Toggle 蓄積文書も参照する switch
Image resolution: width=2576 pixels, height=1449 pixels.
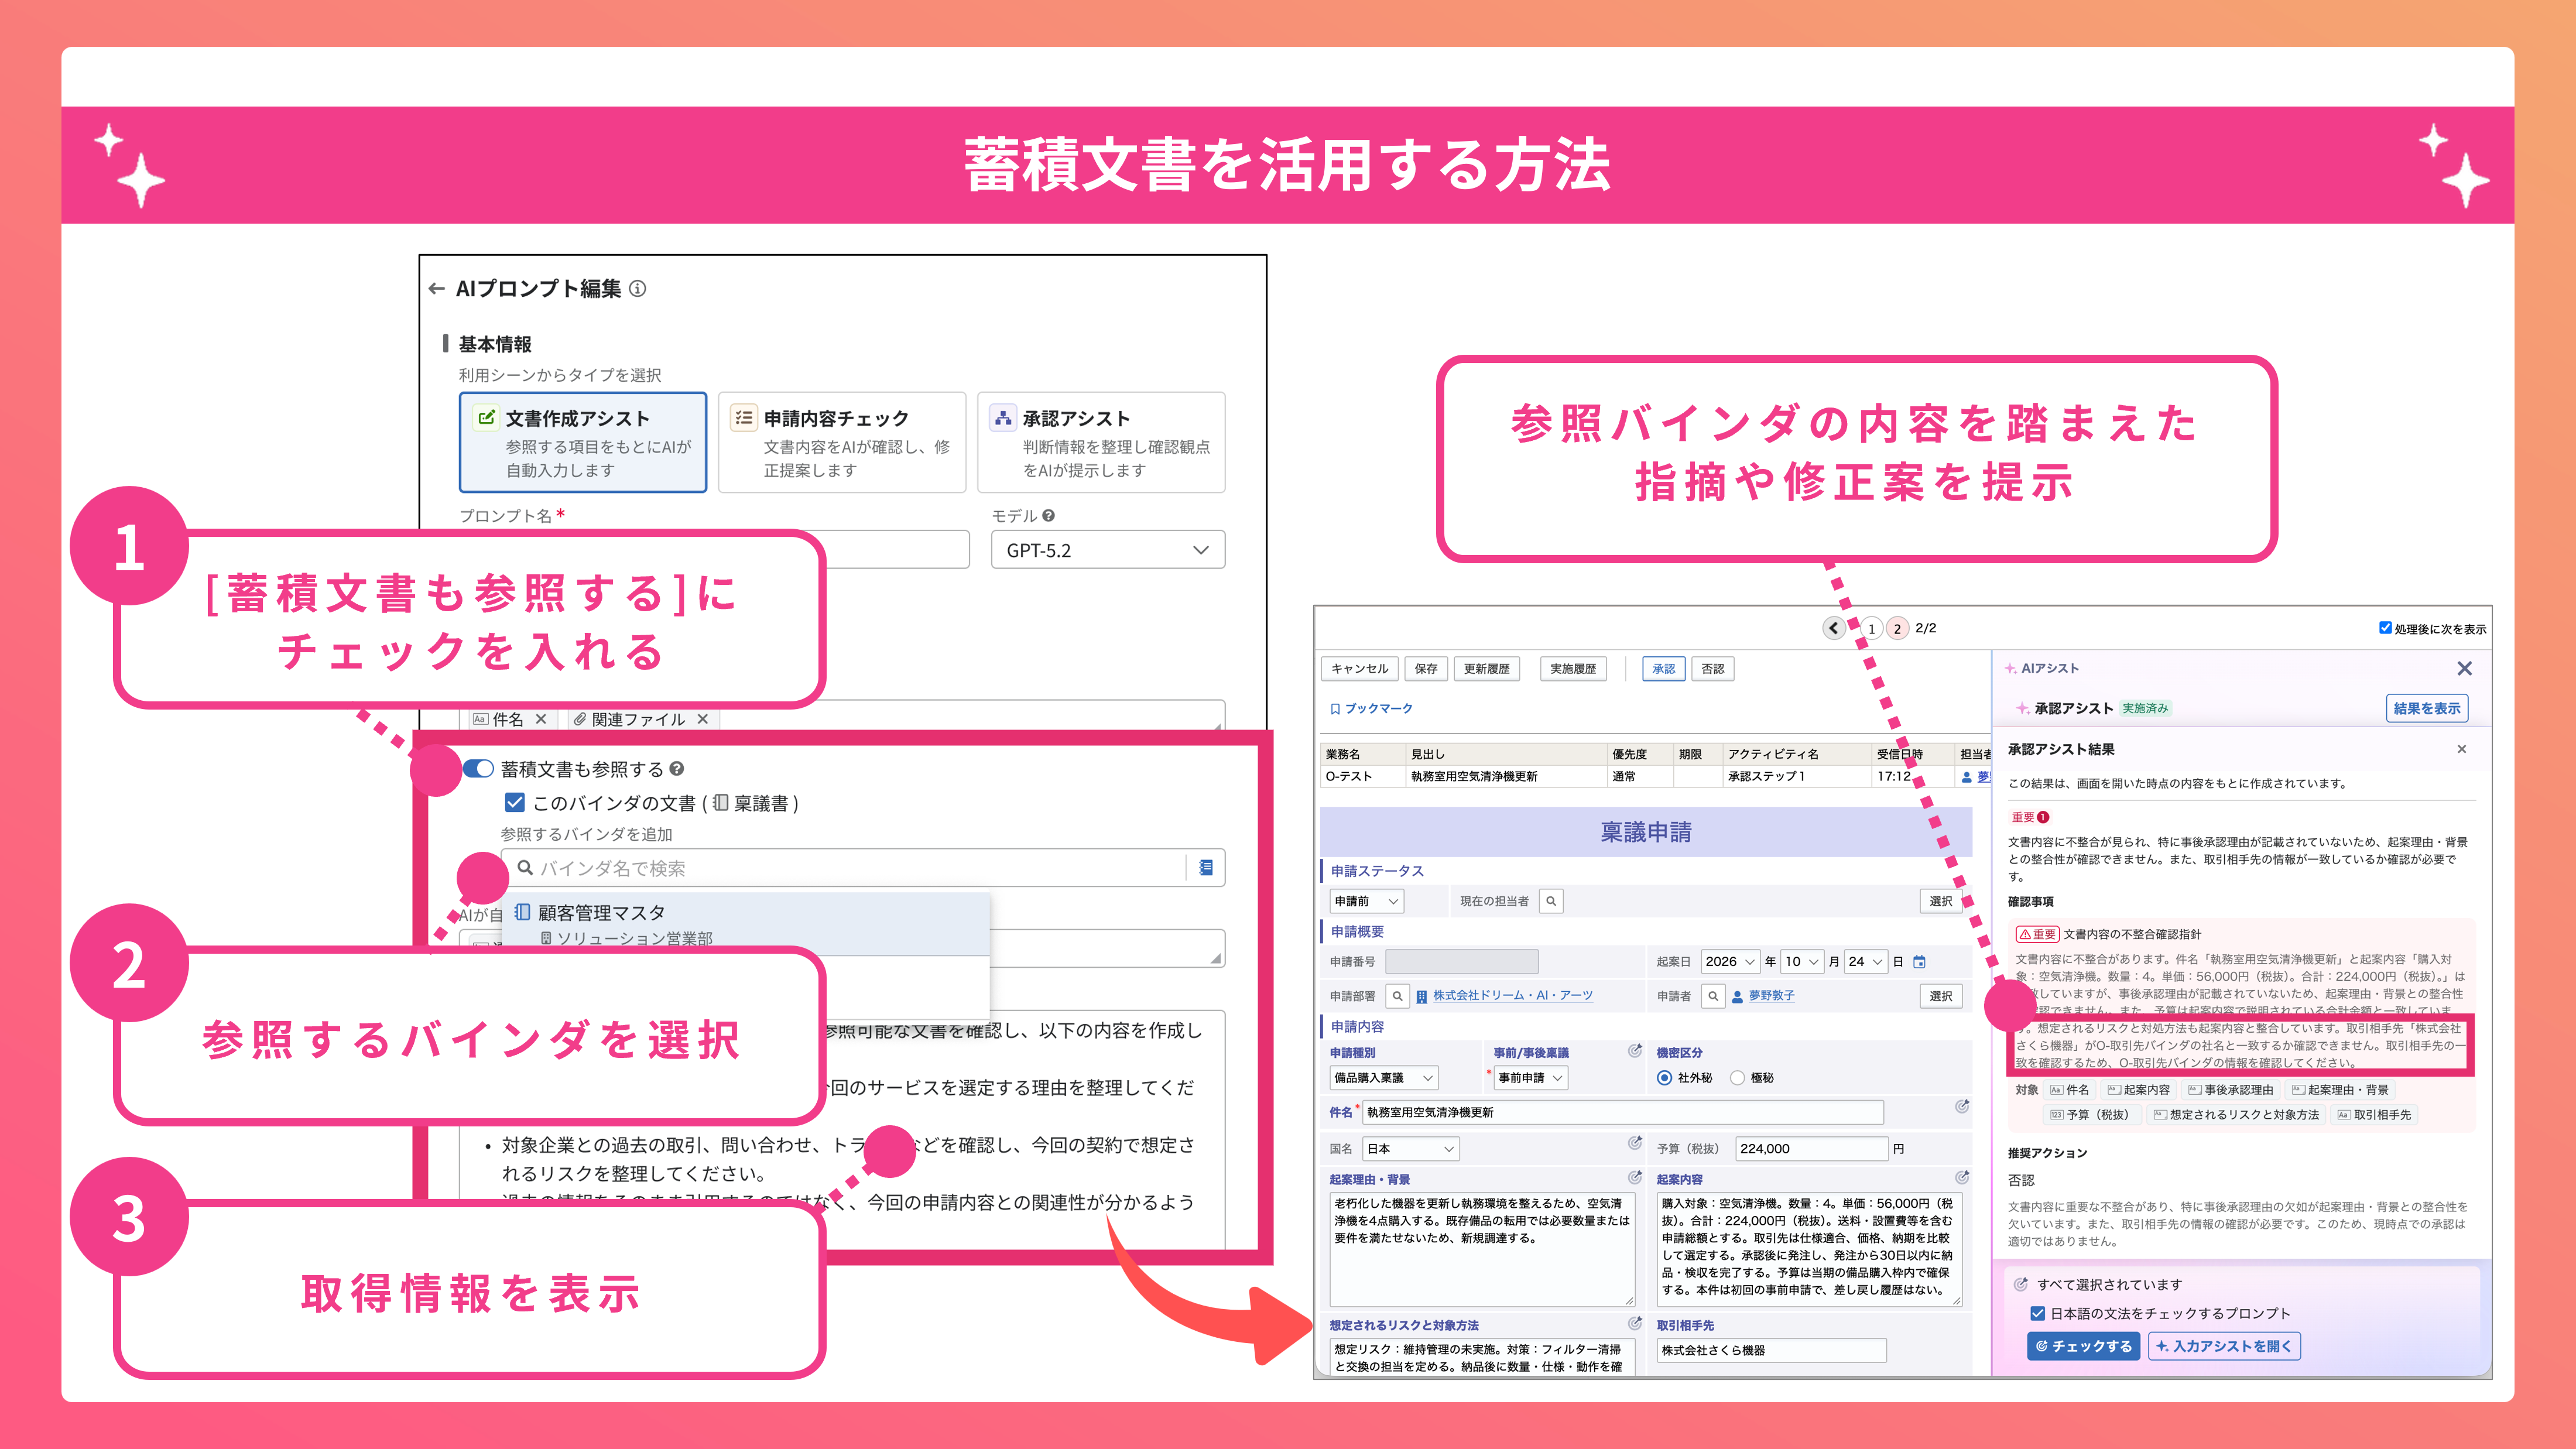click(478, 769)
